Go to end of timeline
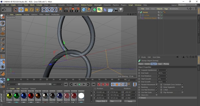Screen dimensions: 200x106 (93, 84)
